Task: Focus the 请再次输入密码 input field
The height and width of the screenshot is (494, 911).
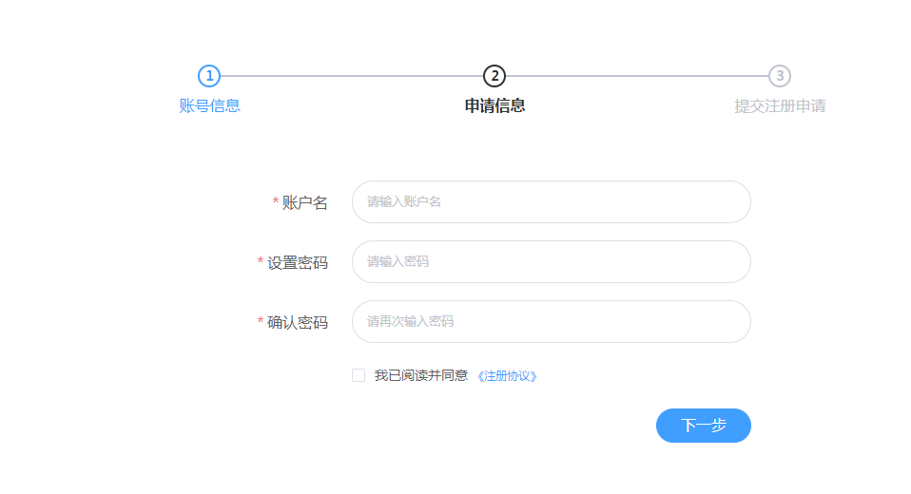Action: coord(552,322)
